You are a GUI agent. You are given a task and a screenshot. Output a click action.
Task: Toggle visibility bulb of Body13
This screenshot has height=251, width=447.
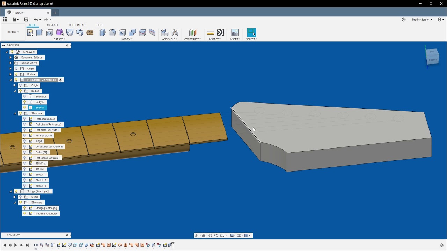coord(24,102)
